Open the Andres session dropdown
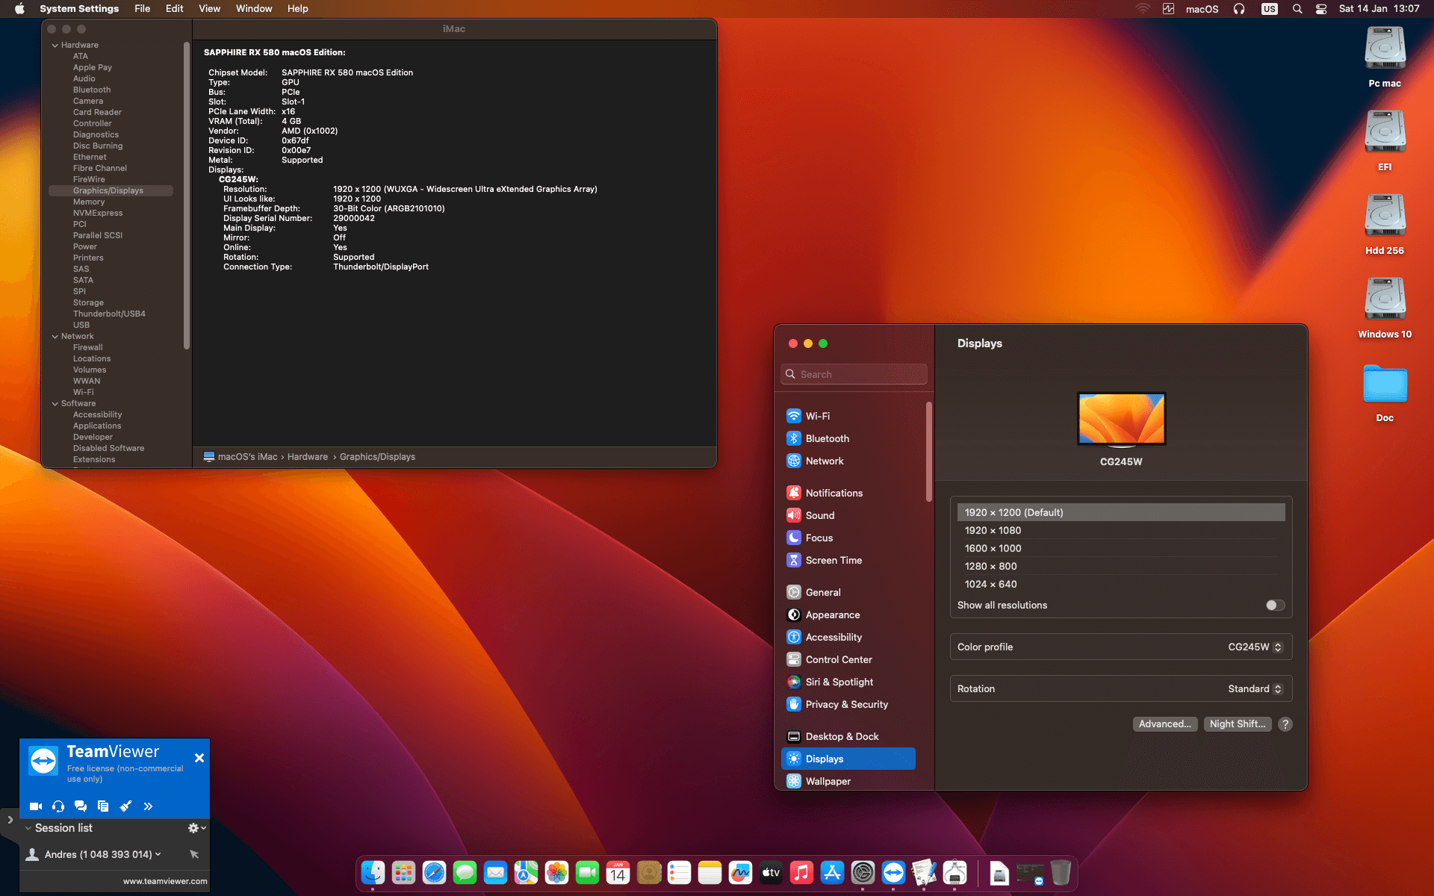The image size is (1434, 896). [158, 854]
